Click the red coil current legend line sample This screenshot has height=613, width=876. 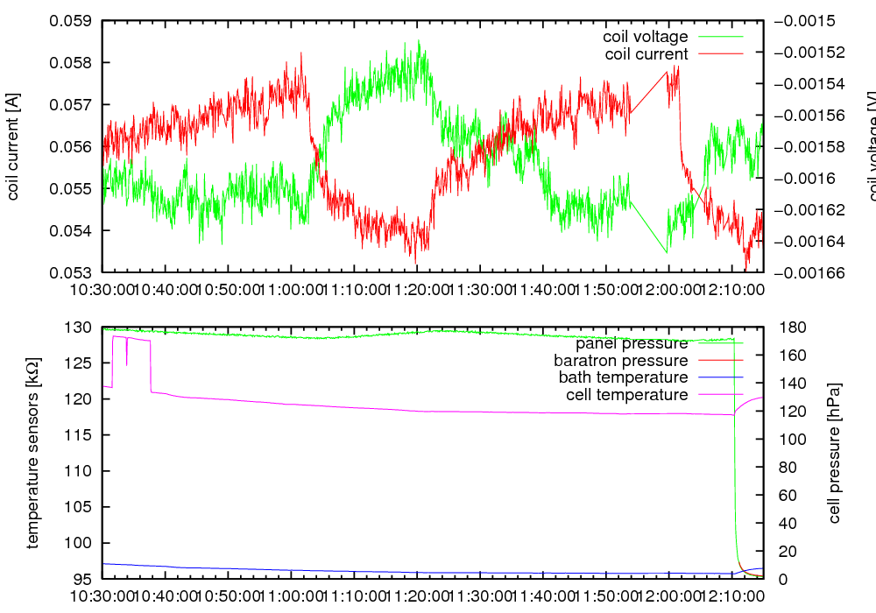click(x=720, y=54)
